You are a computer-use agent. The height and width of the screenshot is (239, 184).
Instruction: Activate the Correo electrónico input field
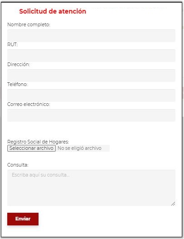(91, 115)
